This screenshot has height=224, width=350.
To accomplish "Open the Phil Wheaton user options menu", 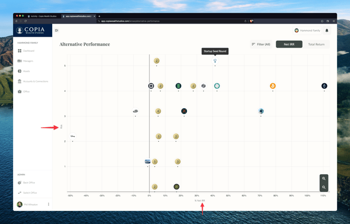I will click(x=49, y=204).
